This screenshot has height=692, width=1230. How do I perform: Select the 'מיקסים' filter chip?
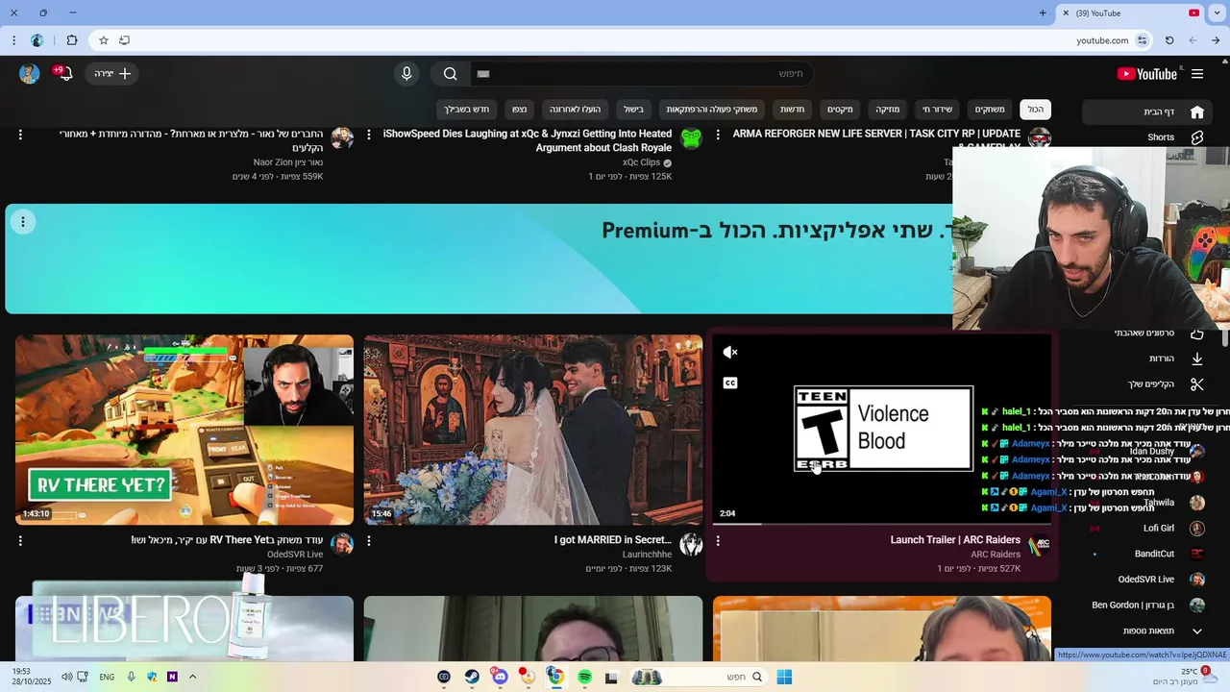click(x=840, y=110)
